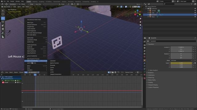Click wrench icon on X Scale channel
This screenshot has height=110, width=197.
point(16,82)
